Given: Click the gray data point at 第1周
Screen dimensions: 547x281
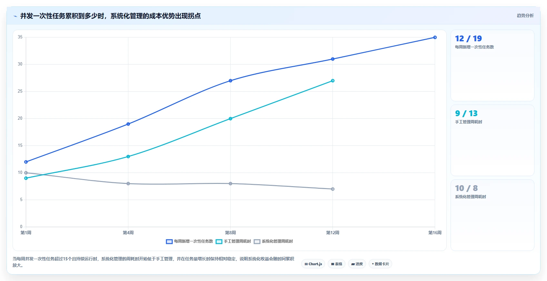Looking at the screenshot, I should point(26,173).
